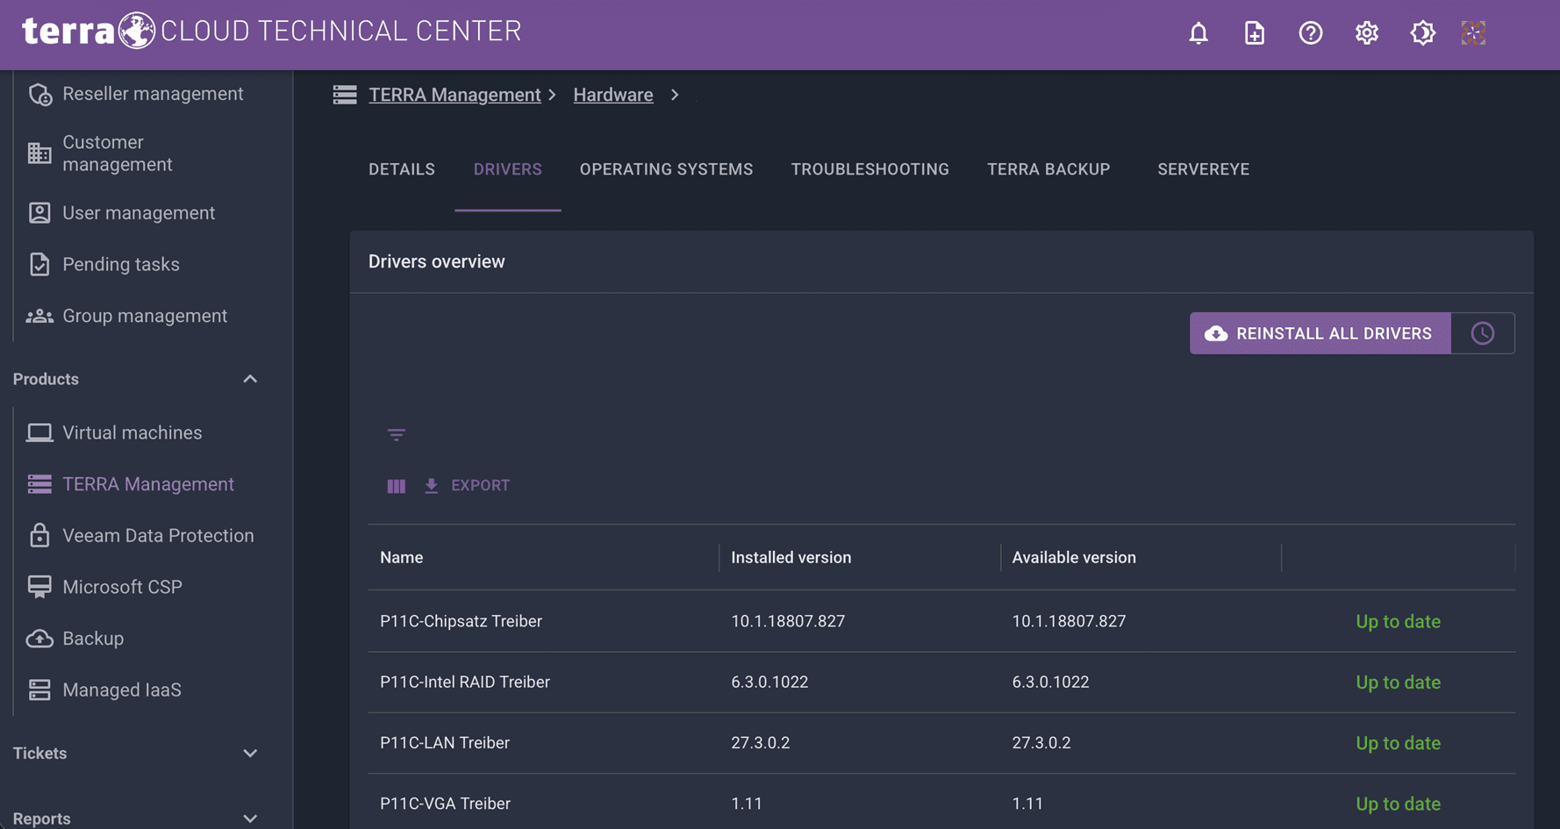Go to the TROUBLESHOOTING tab
This screenshot has height=829, width=1560.
[870, 169]
